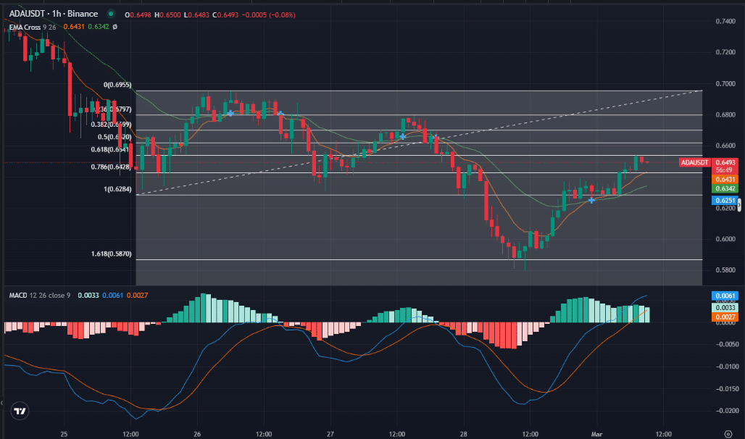
Task: Click the blue 0.6251 price axis label
Action: [725, 201]
